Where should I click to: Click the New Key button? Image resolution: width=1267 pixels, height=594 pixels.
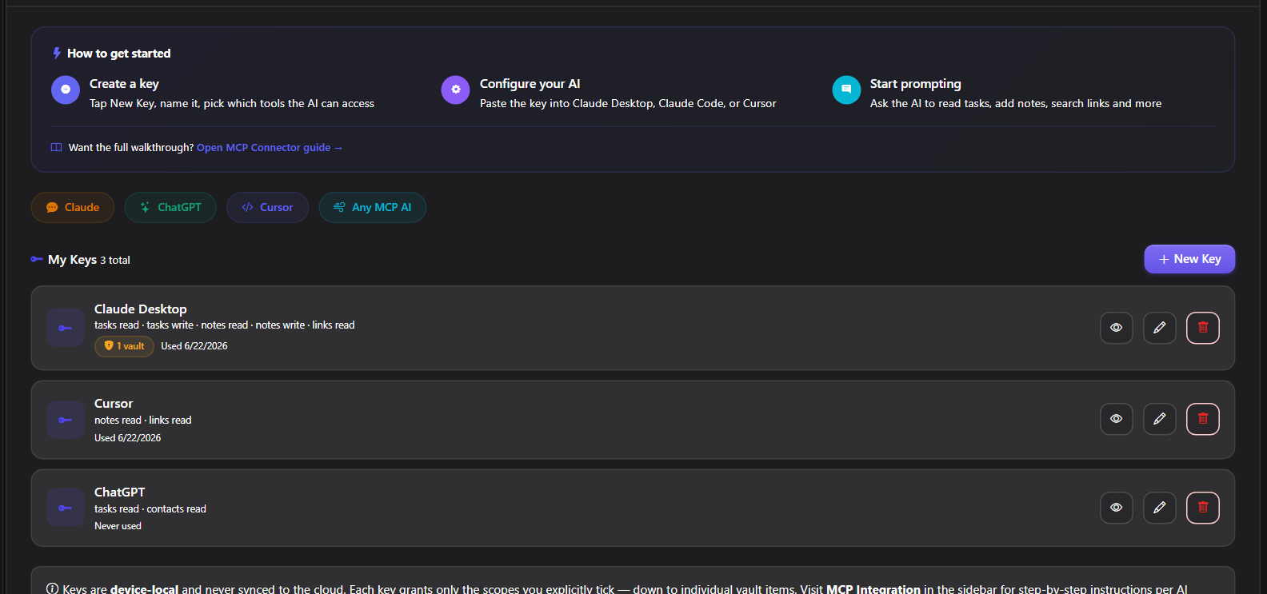click(1189, 259)
